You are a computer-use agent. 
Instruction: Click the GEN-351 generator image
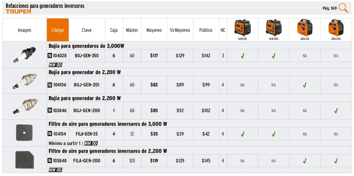242,28
